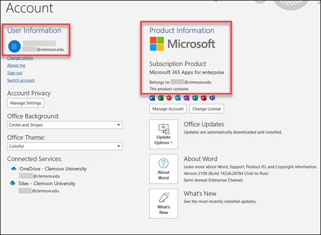Click the Subscription Product heading
This screenshot has width=321, height=235.
[x=178, y=64]
